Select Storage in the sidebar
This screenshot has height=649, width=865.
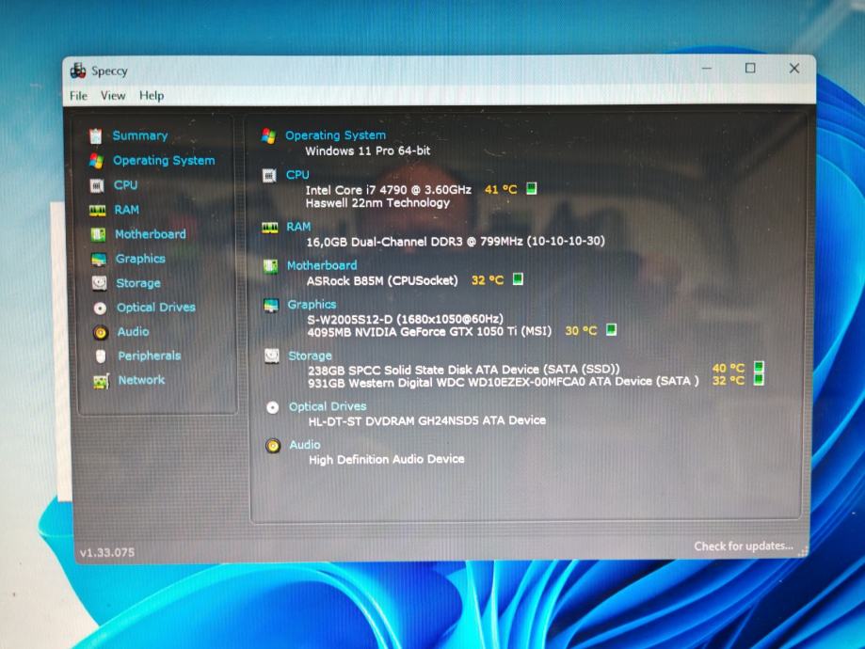pyautogui.click(x=138, y=283)
